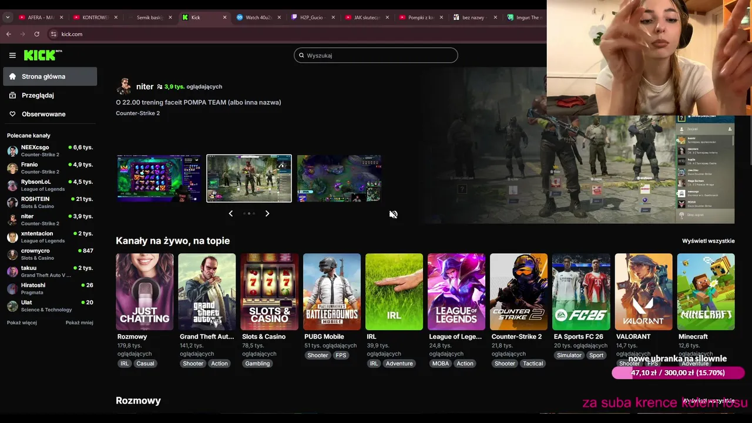Image resolution: width=752 pixels, height=423 pixels.
Task: Select the Counter-Strike carousel thumbnail
Action: point(249,179)
